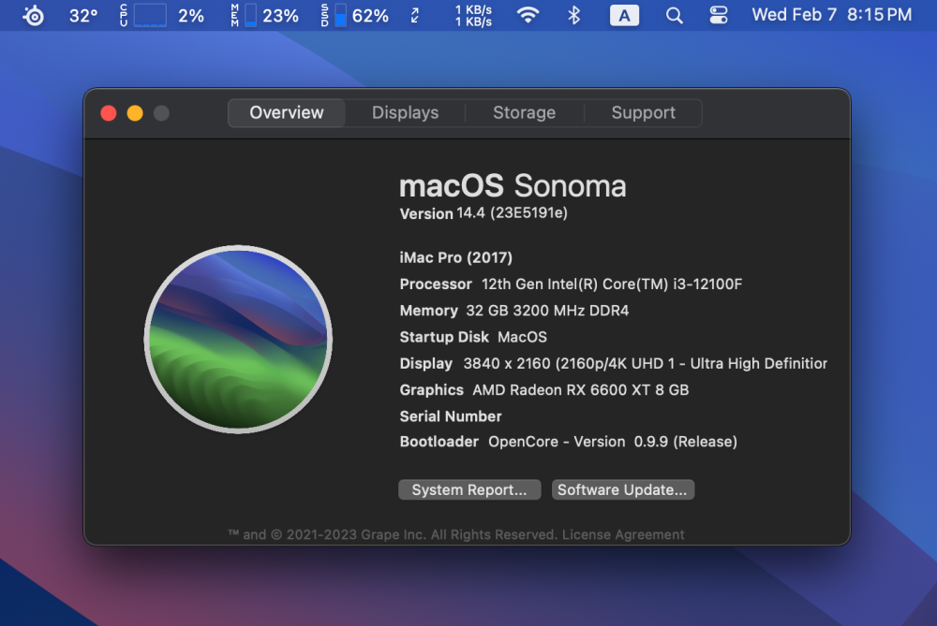Viewport: 937px width, 626px height.
Task: Click the Graphics AMD Radeon RX 6600 value
Action: point(581,389)
